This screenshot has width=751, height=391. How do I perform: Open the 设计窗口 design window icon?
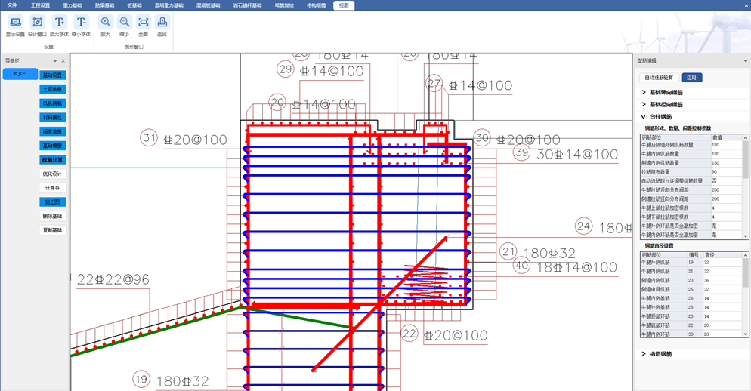[x=37, y=23]
